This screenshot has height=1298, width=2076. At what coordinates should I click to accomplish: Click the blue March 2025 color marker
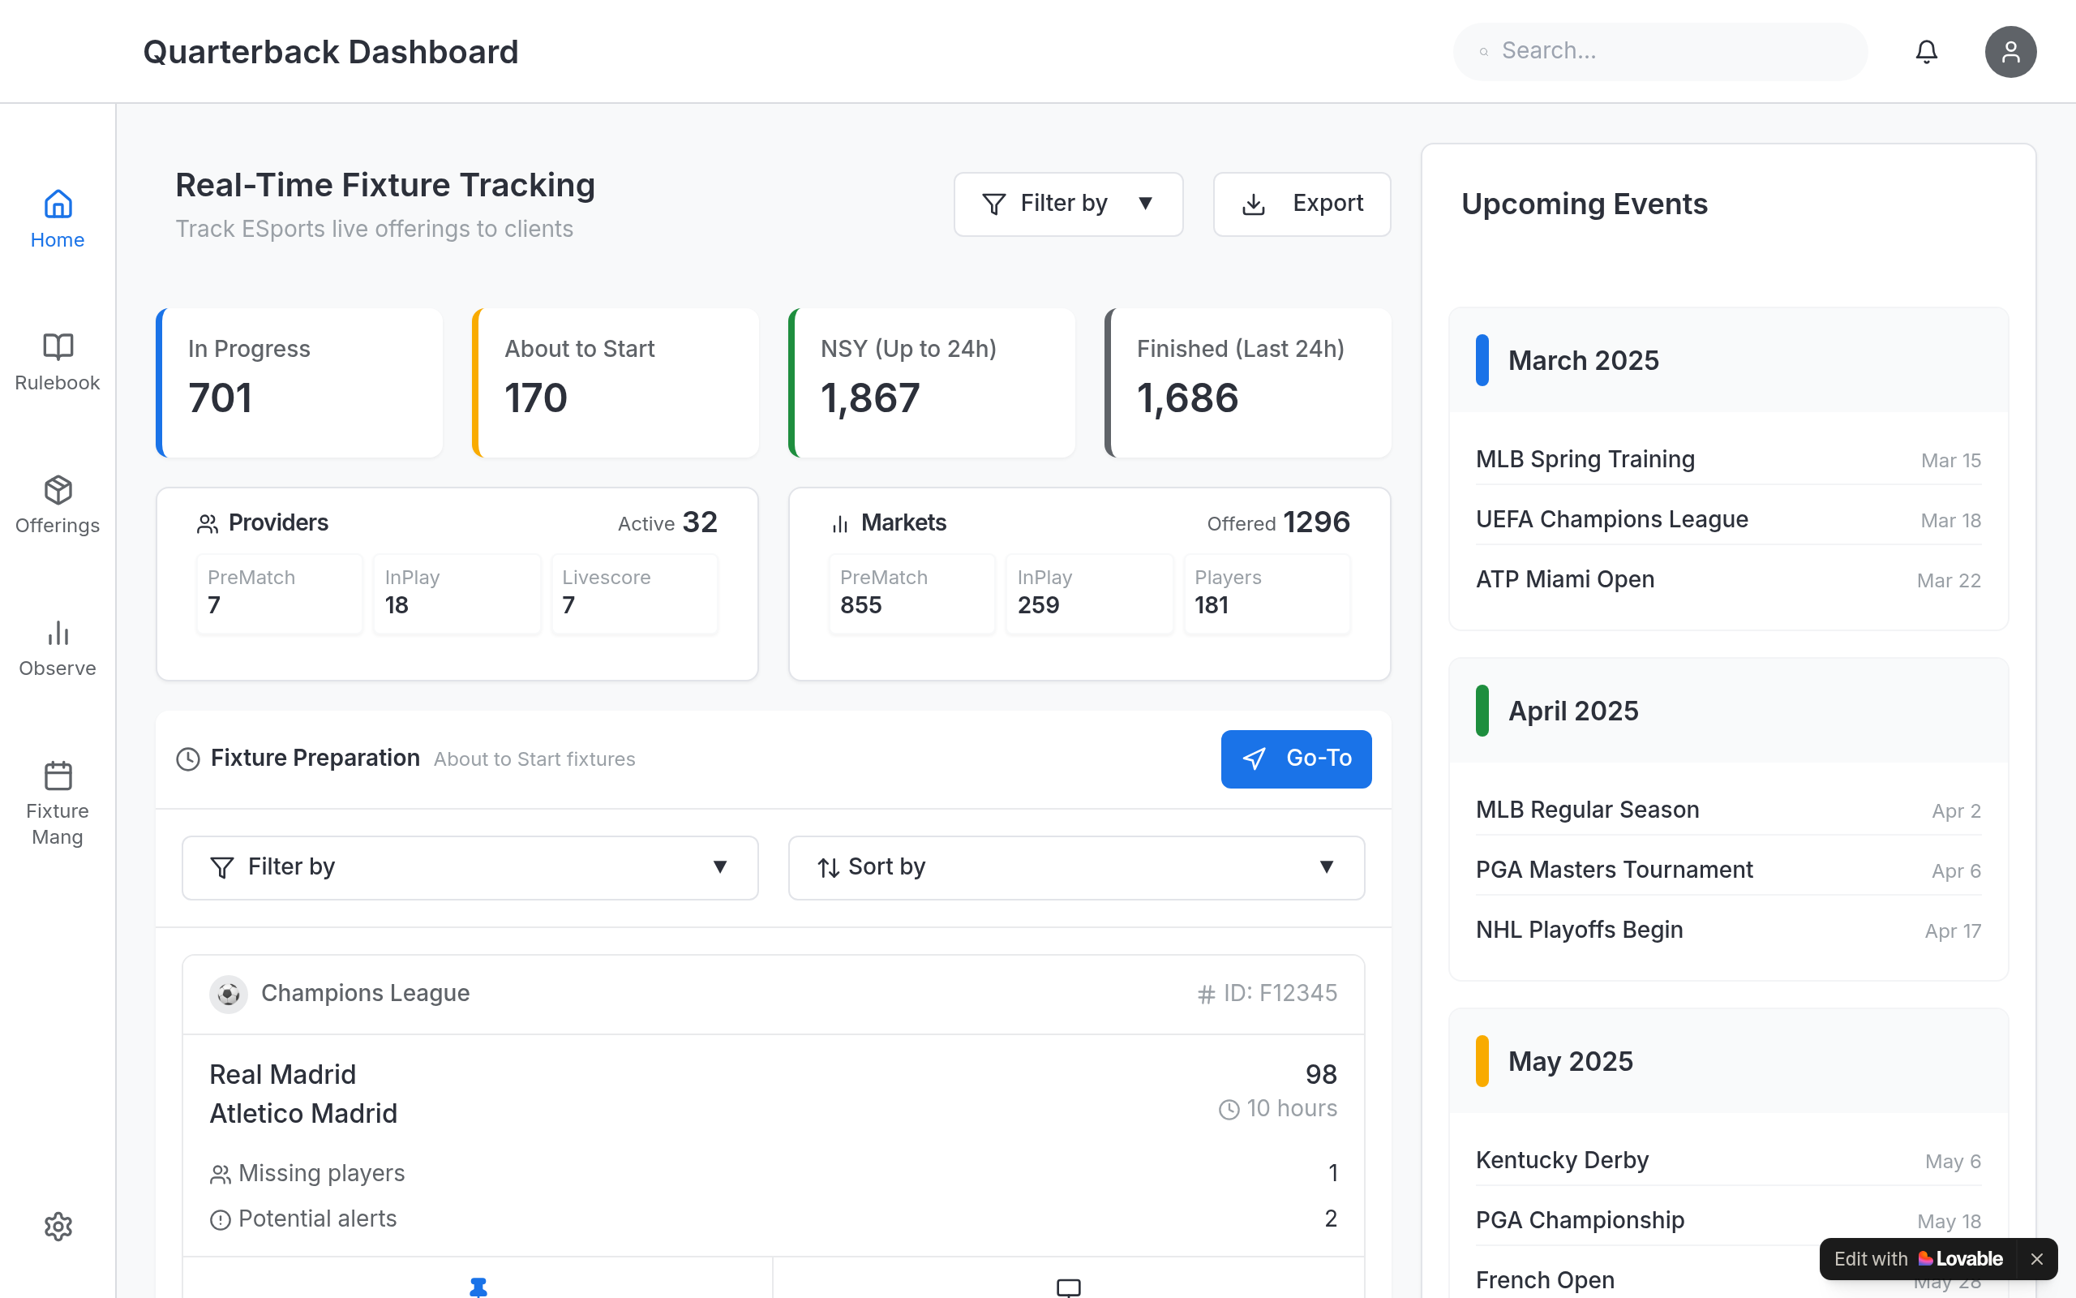point(1482,360)
